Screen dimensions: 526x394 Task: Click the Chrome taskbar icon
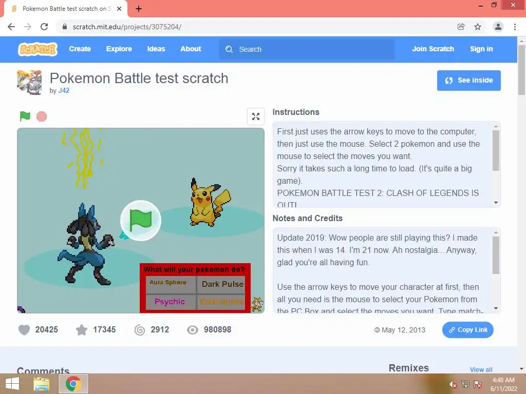73,384
